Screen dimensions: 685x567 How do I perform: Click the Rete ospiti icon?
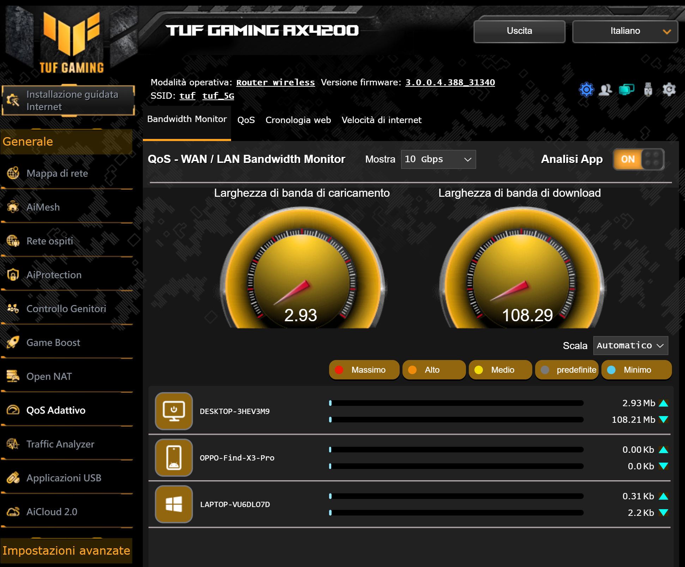13,241
